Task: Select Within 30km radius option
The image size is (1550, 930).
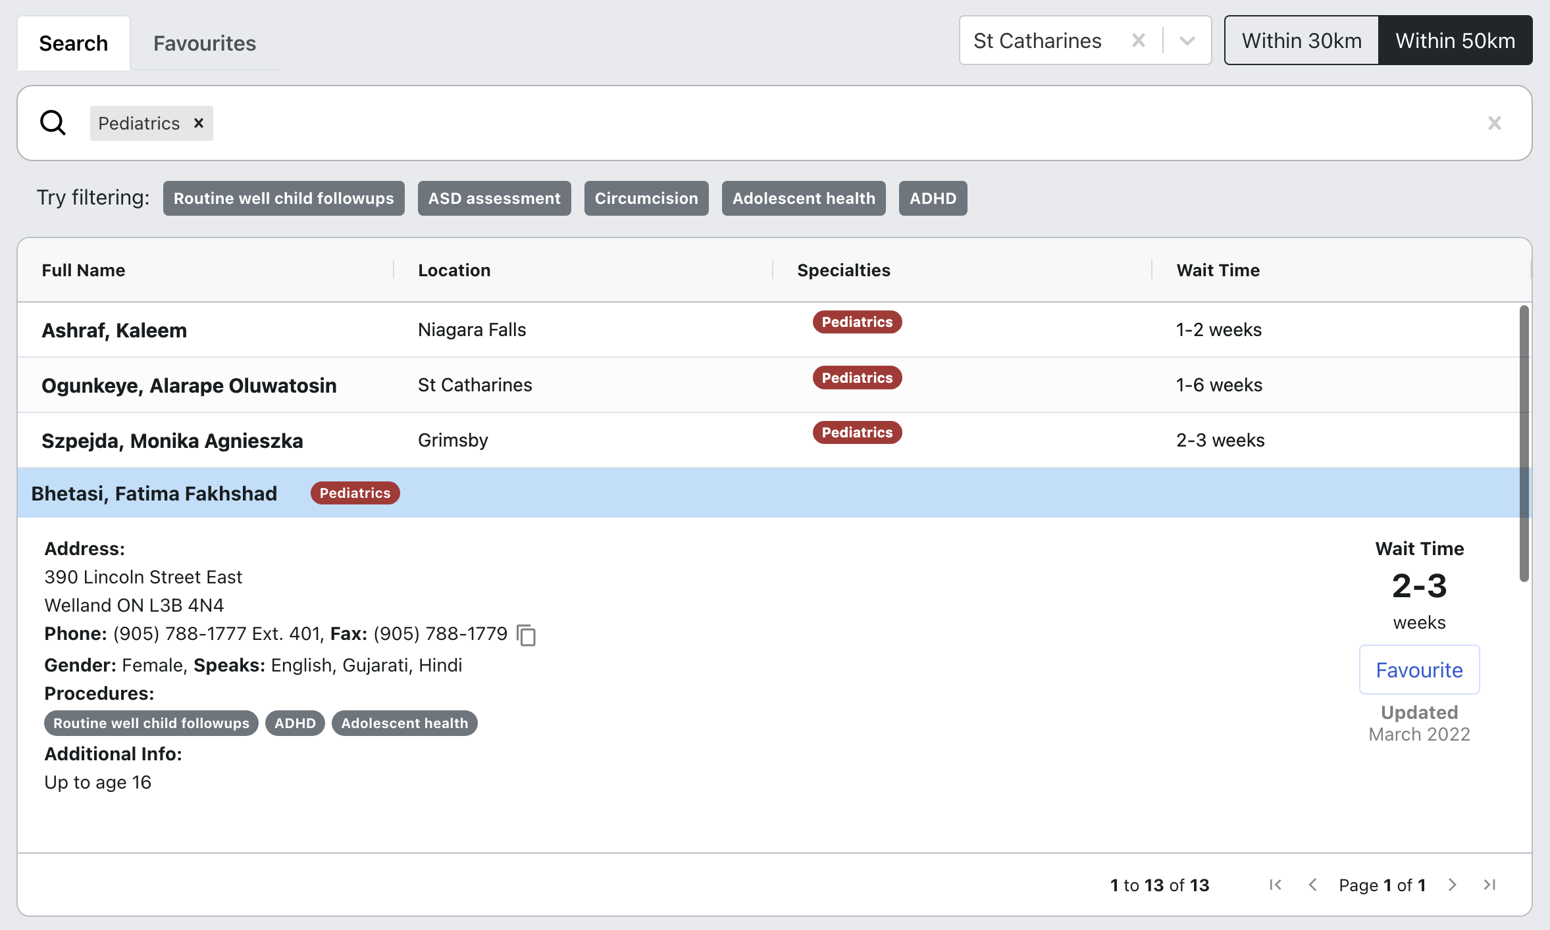Action: 1301,41
